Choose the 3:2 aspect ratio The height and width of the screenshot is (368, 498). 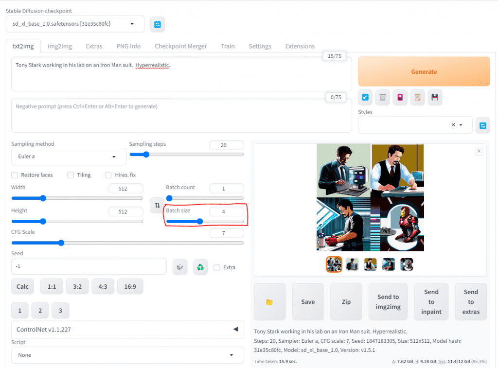click(x=77, y=286)
